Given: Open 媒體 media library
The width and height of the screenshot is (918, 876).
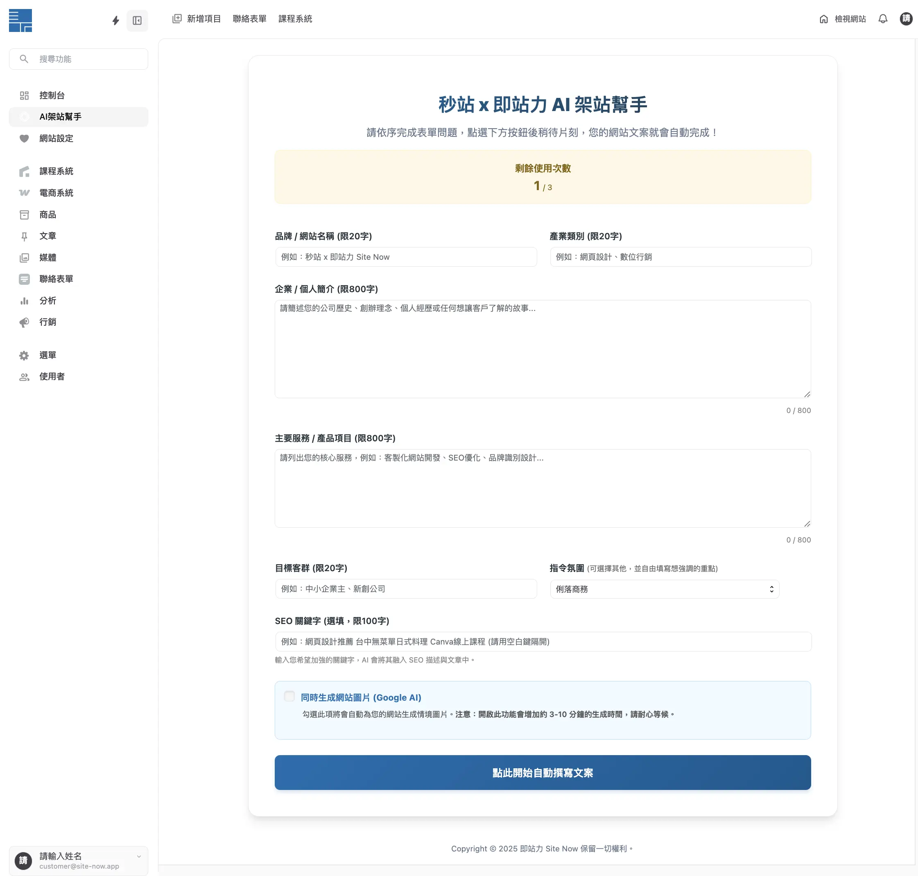Looking at the screenshot, I should coord(47,257).
